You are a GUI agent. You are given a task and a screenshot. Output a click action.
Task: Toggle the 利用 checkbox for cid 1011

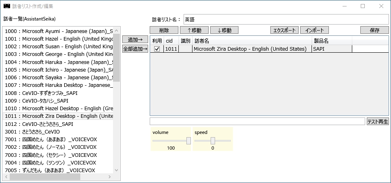pos(157,49)
